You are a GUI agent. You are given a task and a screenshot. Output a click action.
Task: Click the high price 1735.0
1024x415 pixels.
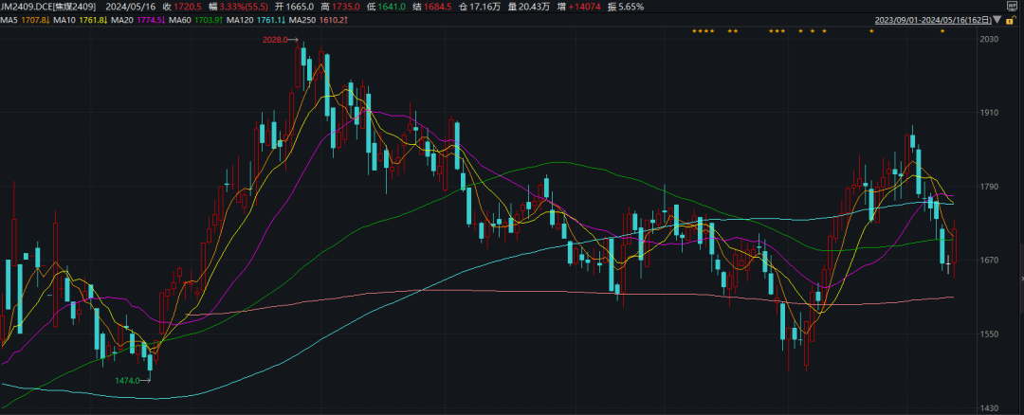[x=345, y=8]
